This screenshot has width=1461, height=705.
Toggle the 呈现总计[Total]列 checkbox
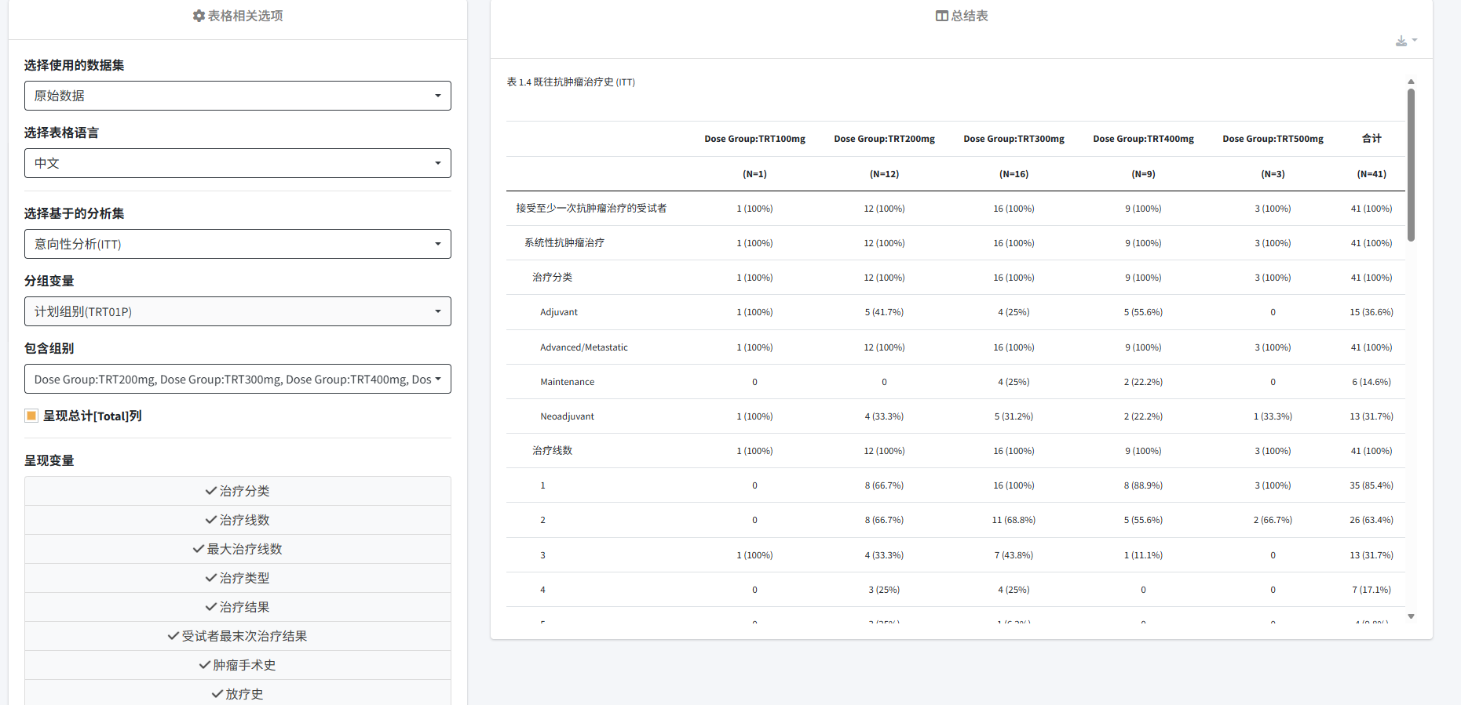tap(31, 416)
